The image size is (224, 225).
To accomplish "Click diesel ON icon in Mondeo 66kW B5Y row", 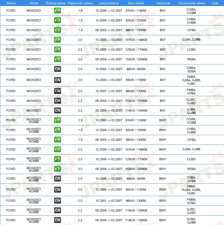I will pos(58,69).
